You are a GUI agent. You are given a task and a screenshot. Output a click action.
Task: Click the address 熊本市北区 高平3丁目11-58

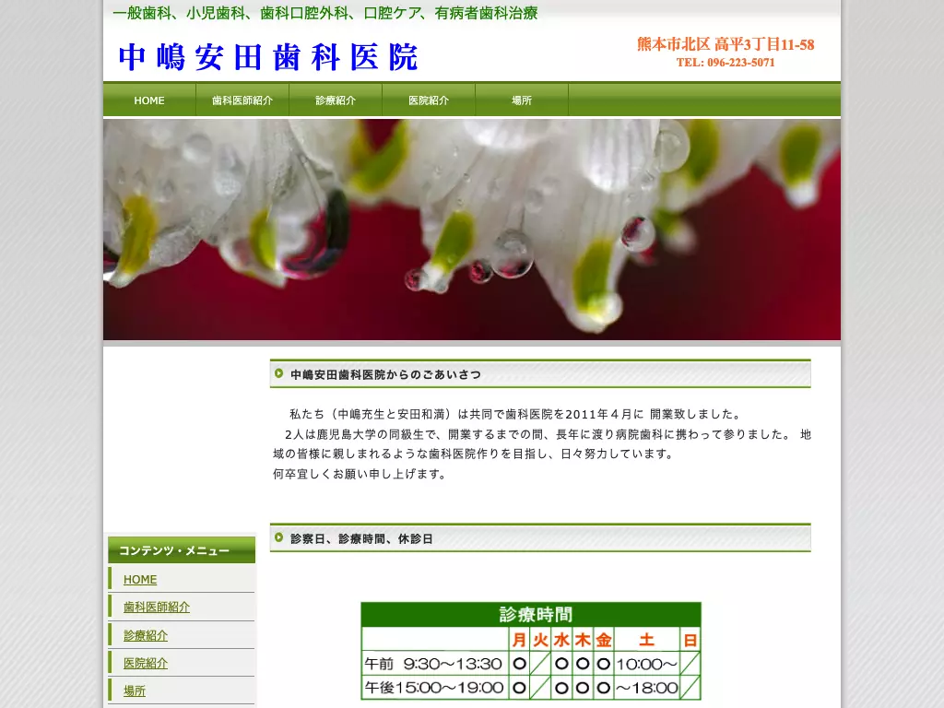(x=726, y=44)
